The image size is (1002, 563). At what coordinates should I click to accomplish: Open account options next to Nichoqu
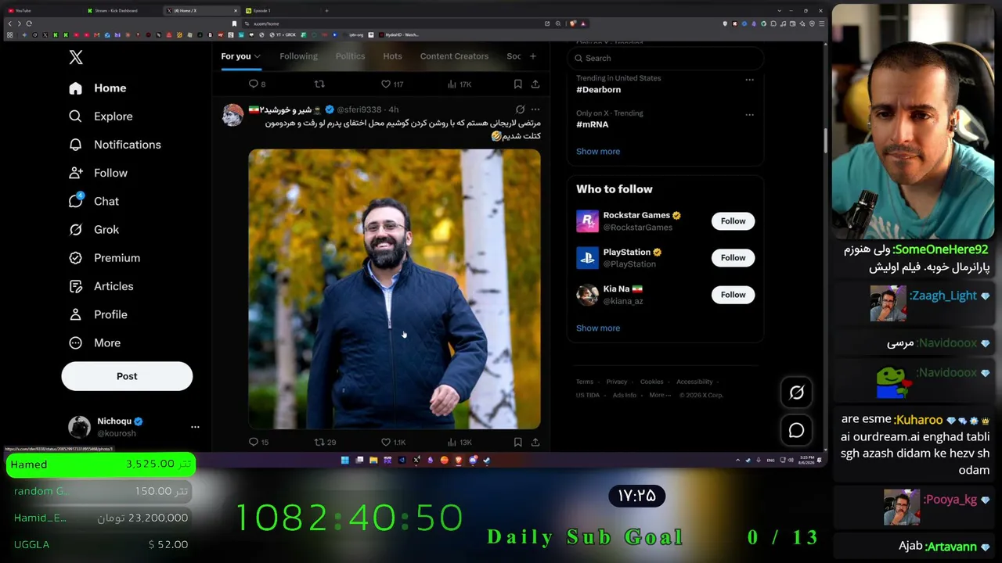click(x=195, y=427)
